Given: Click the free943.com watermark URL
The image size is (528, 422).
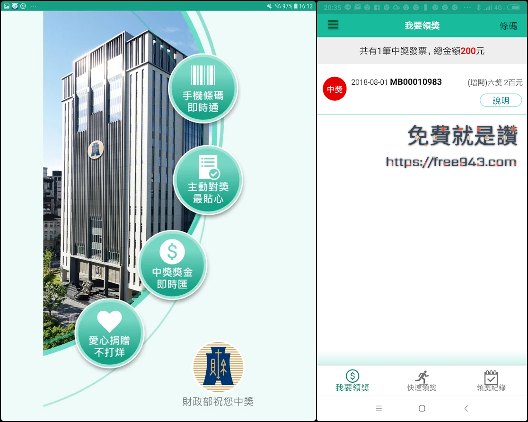Looking at the screenshot, I should (x=451, y=162).
